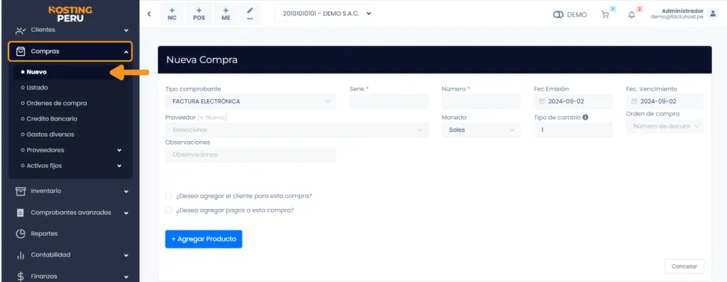727x282 pixels.
Task: Open the Orden de compra dropdown
Action: [x=665, y=126]
